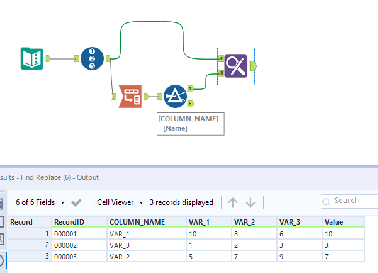Screen dimensions: 378x273
Task: Select the Filter tool
Action: 175,96
